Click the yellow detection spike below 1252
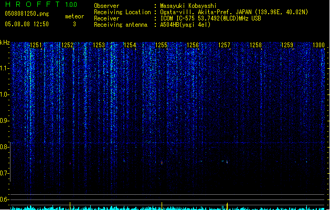The height and width of the screenshot is (210, 330). click(x=70, y=206)
